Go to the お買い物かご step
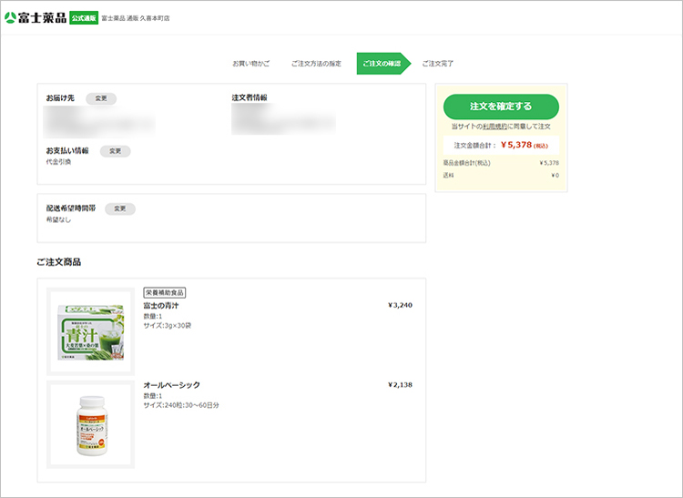Image resolution: width=683 pixels, height=498 pixels. point(251,64)
